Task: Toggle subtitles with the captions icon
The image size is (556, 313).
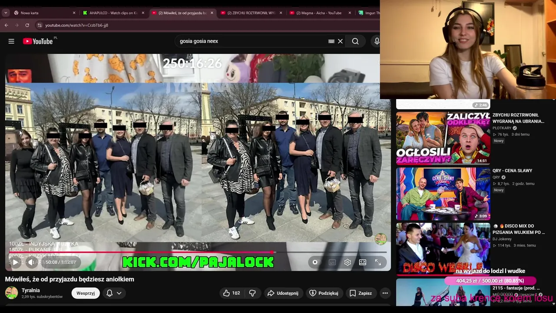Action: point(332,262)
